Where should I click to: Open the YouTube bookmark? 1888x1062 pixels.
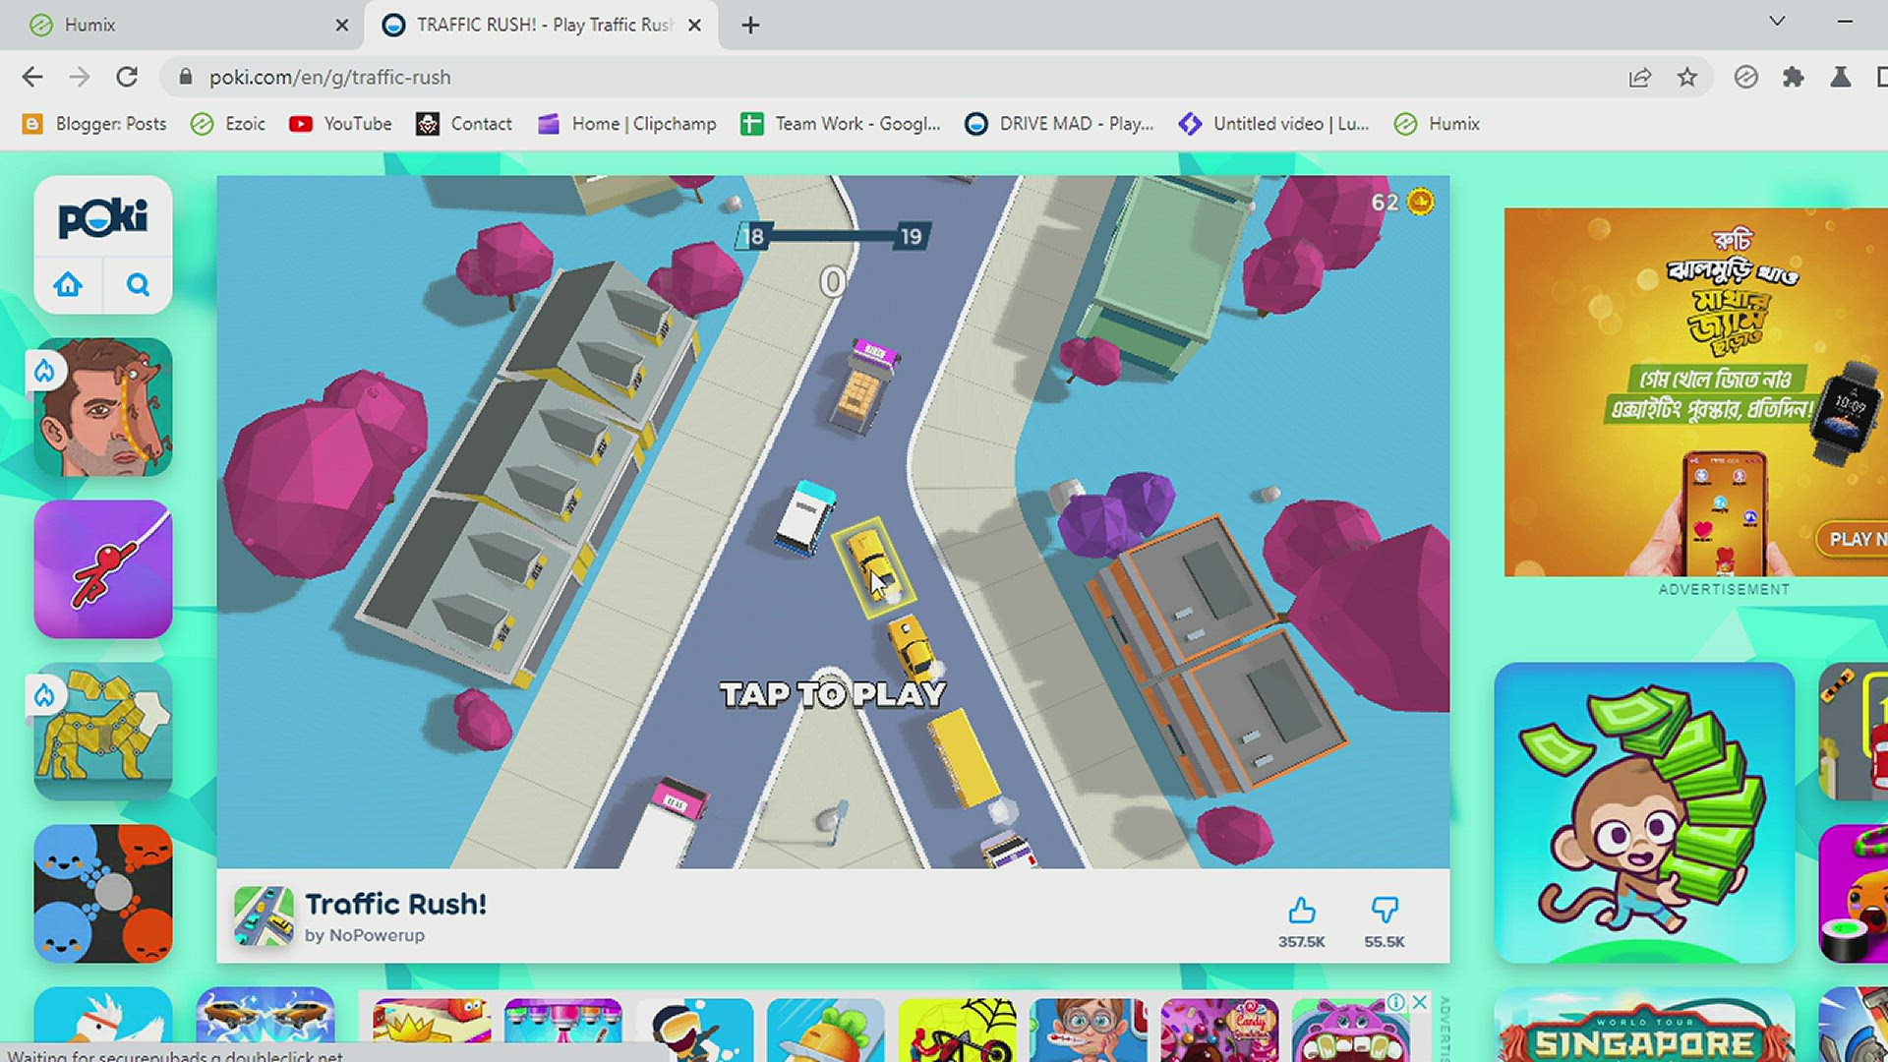[x=340, y=124]
